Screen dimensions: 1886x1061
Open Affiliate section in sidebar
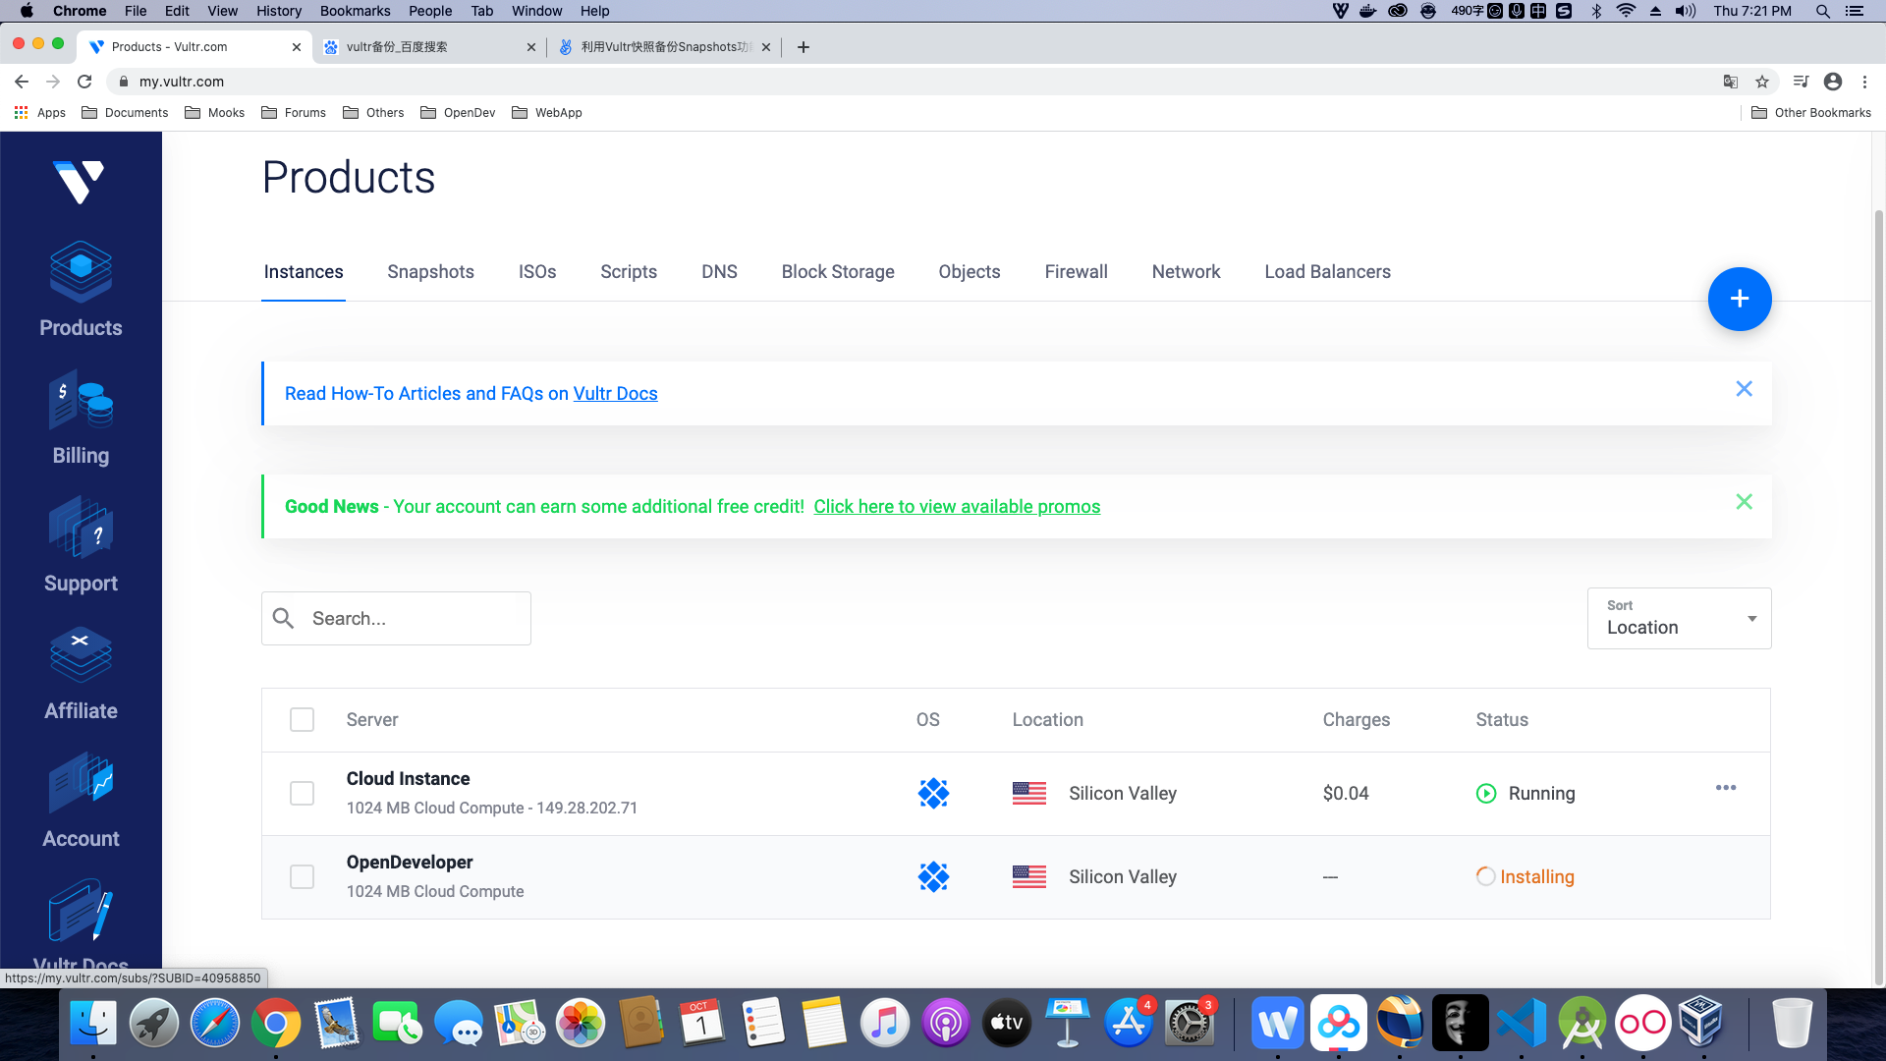click(x=81, y=673)
